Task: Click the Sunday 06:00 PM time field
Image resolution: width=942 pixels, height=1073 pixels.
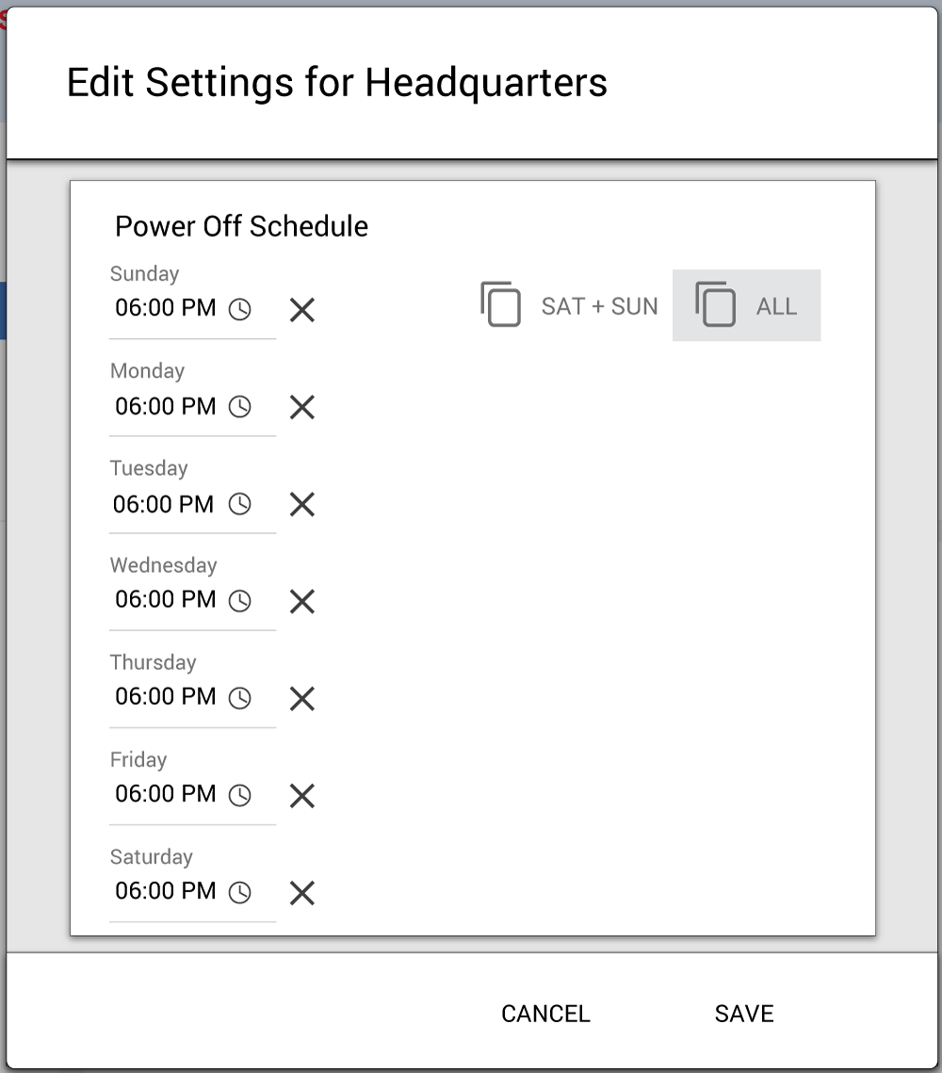Action: click(166, 307)
